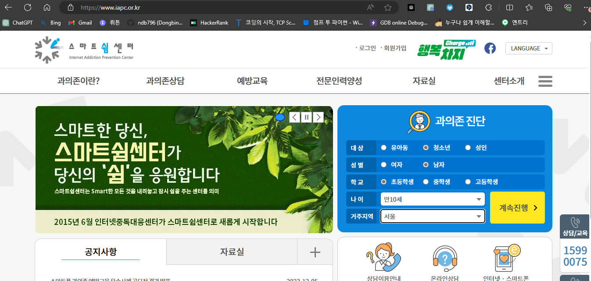Open the Bing bookmark
Screen dimensions: 591x281
pos(50,22)
